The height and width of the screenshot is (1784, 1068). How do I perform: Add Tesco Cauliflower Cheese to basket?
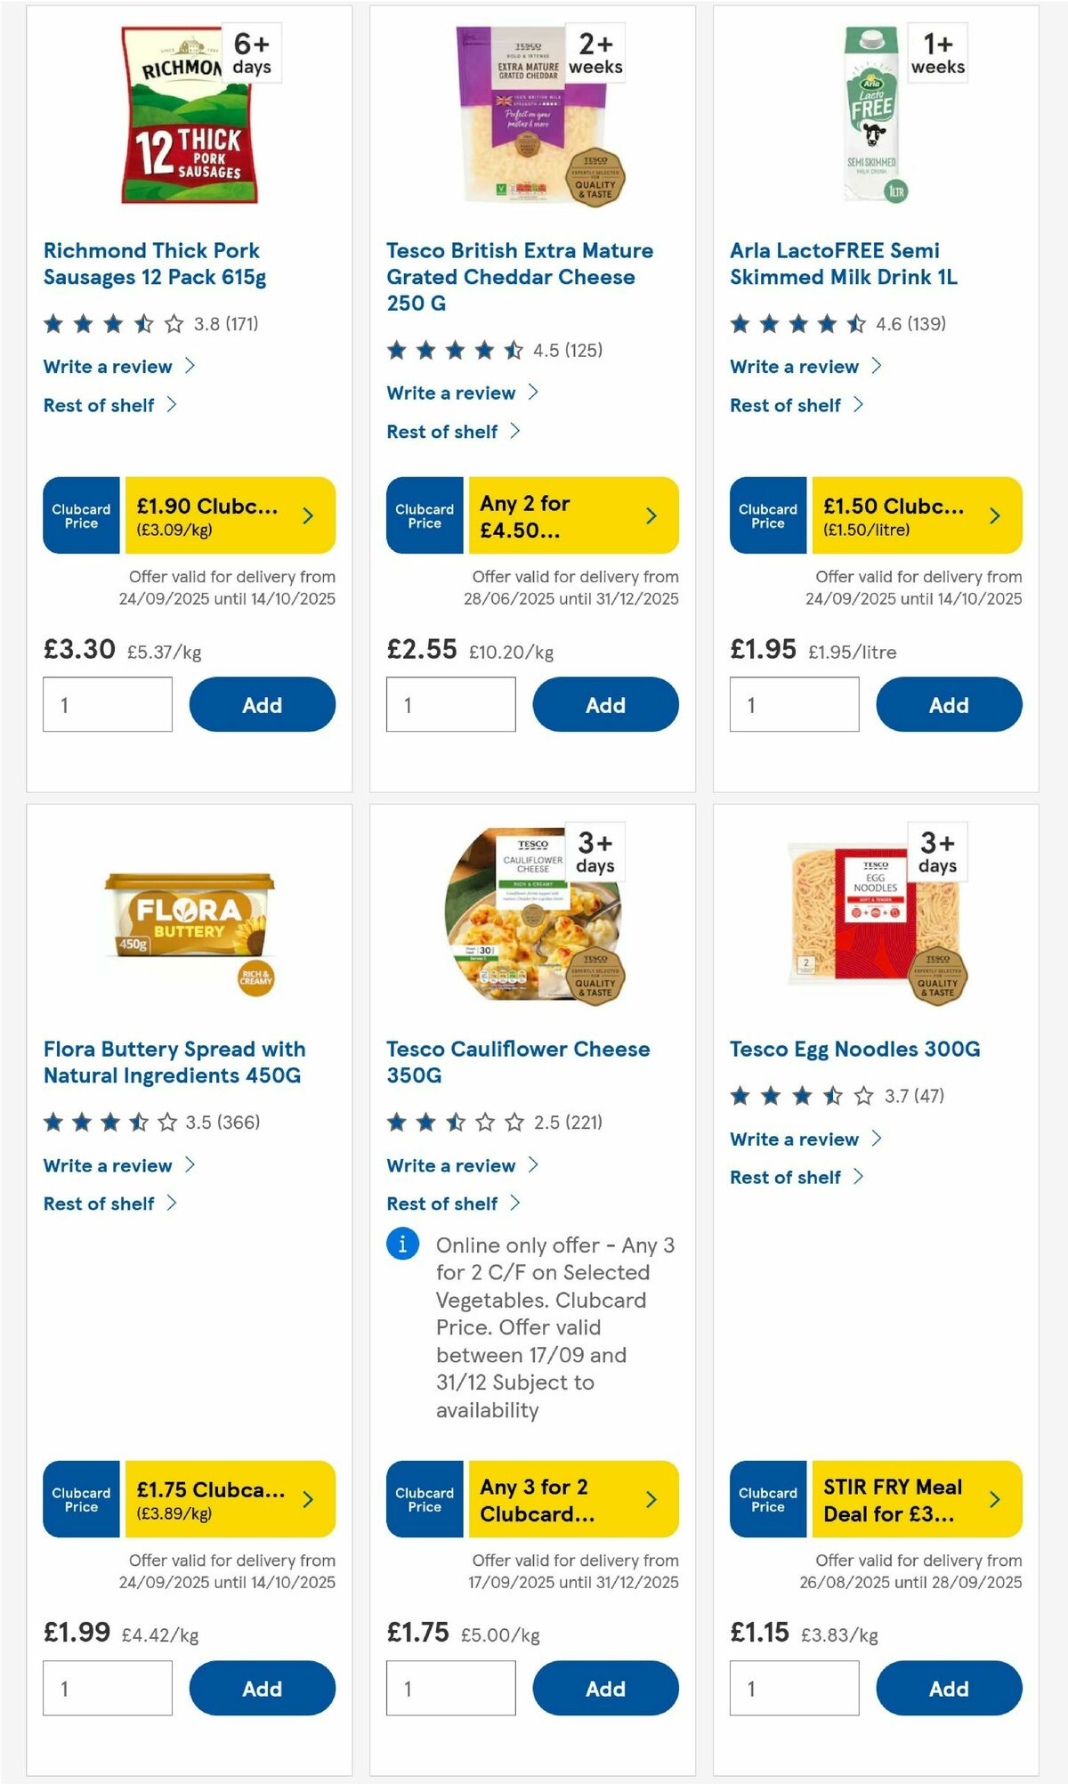(x=605, y=1689)
